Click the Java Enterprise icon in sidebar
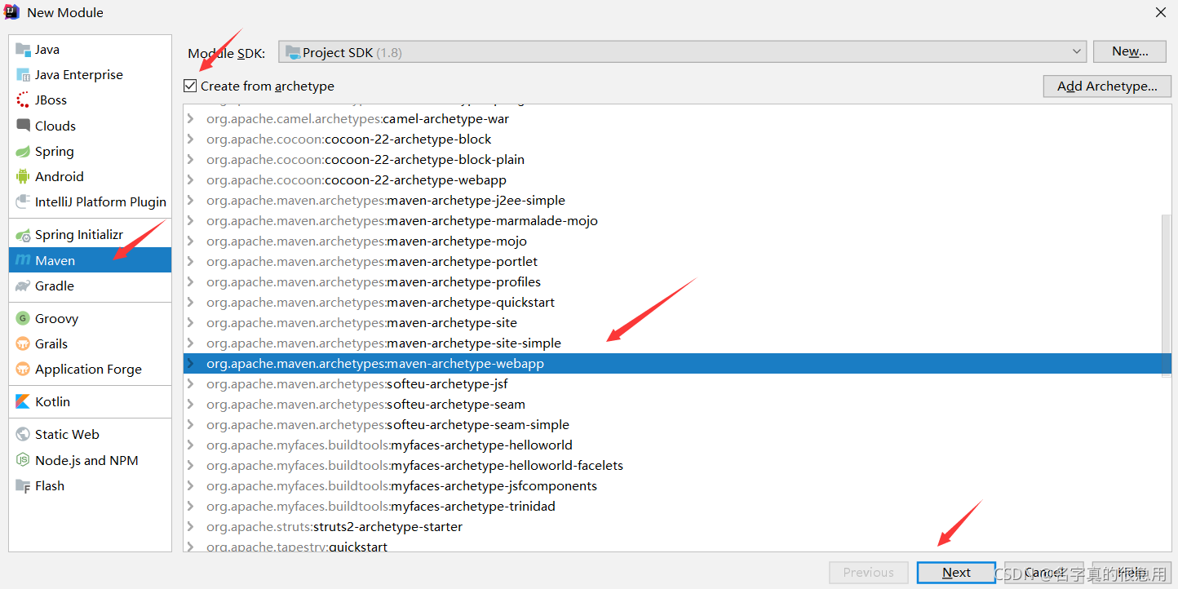 (x=23, y=75)
